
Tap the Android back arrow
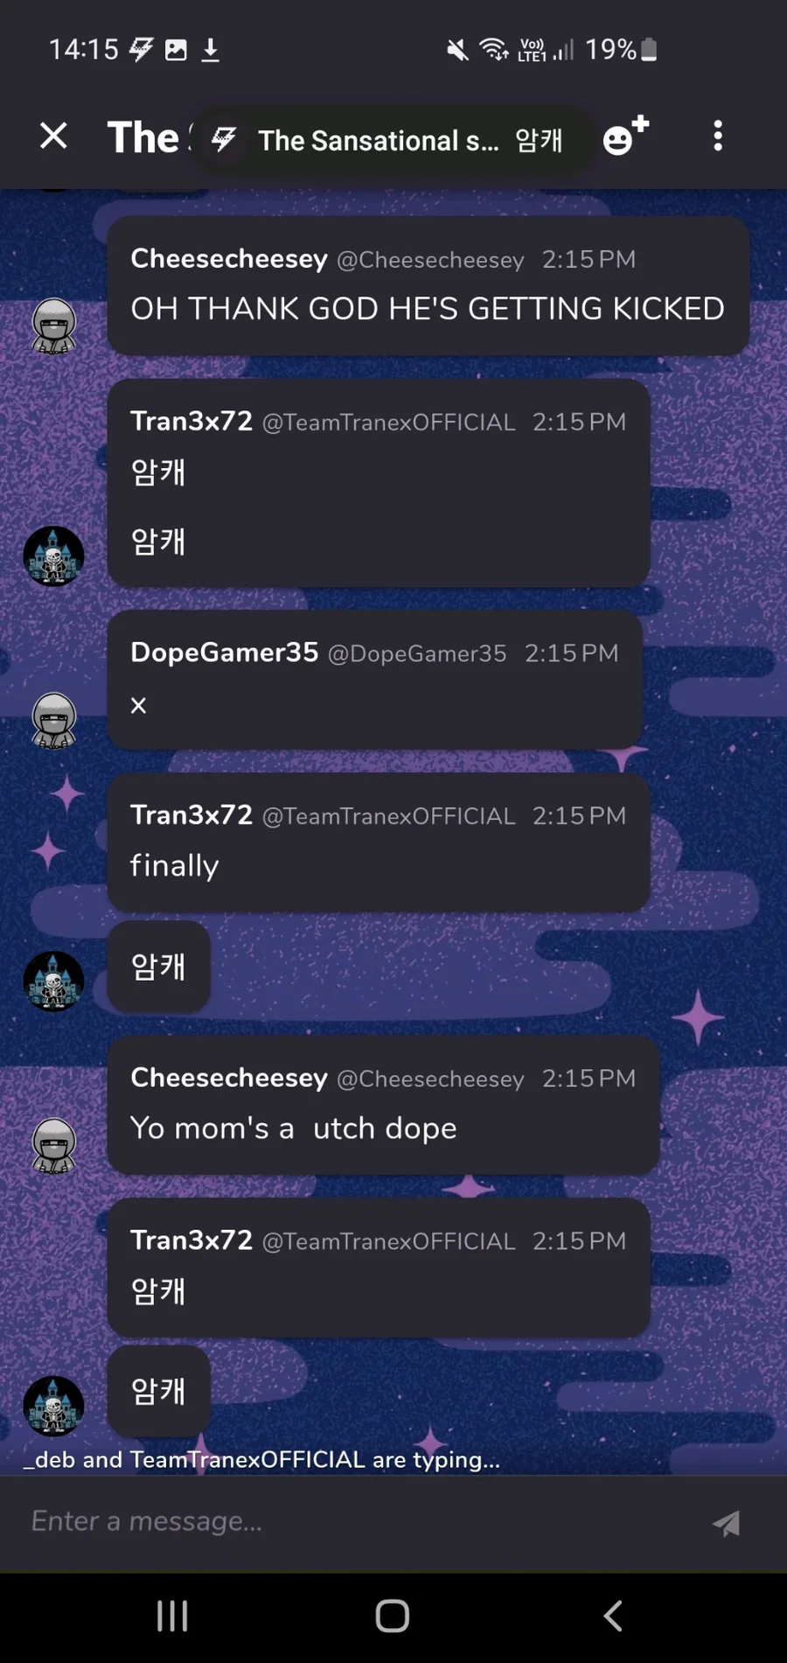click(613, 1616)
